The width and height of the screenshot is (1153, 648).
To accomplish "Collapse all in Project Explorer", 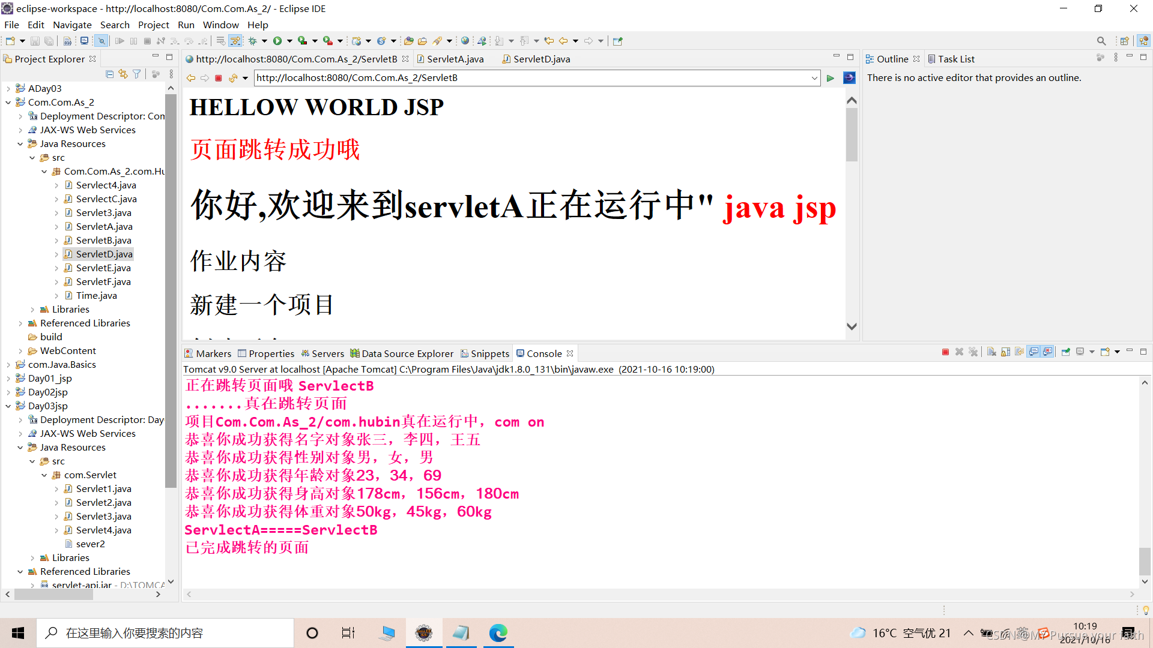I will [x=109, y=74].
